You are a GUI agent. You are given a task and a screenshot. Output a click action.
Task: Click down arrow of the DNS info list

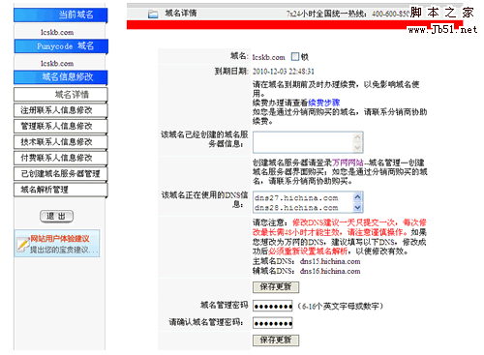click(357, 207)
